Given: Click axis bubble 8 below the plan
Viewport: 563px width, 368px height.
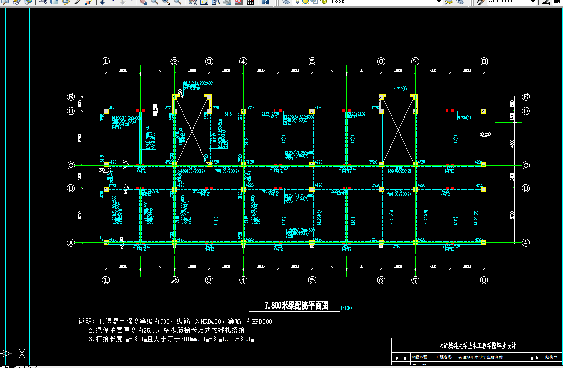Looking at the screenshot, I should pyautogui.click(x=484, y=280).
